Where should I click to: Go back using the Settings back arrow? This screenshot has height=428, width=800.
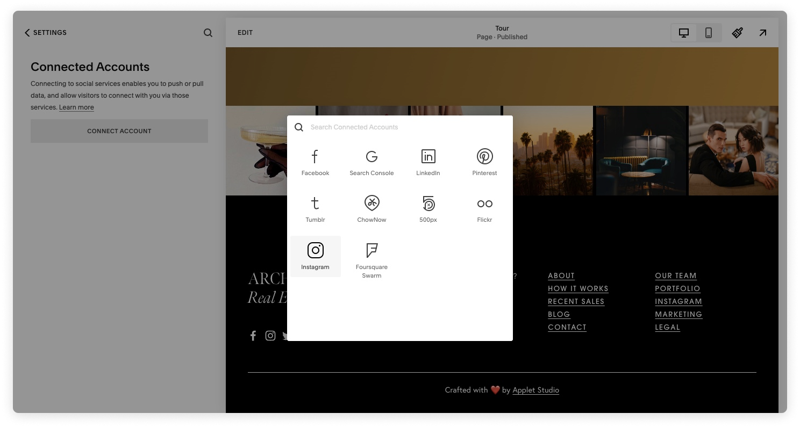pos(27,33)
